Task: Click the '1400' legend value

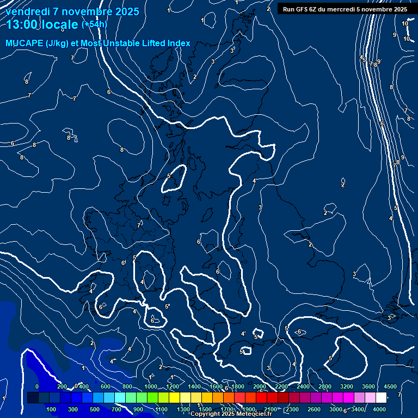Action: pyautogui.click(x=194, y=386)
